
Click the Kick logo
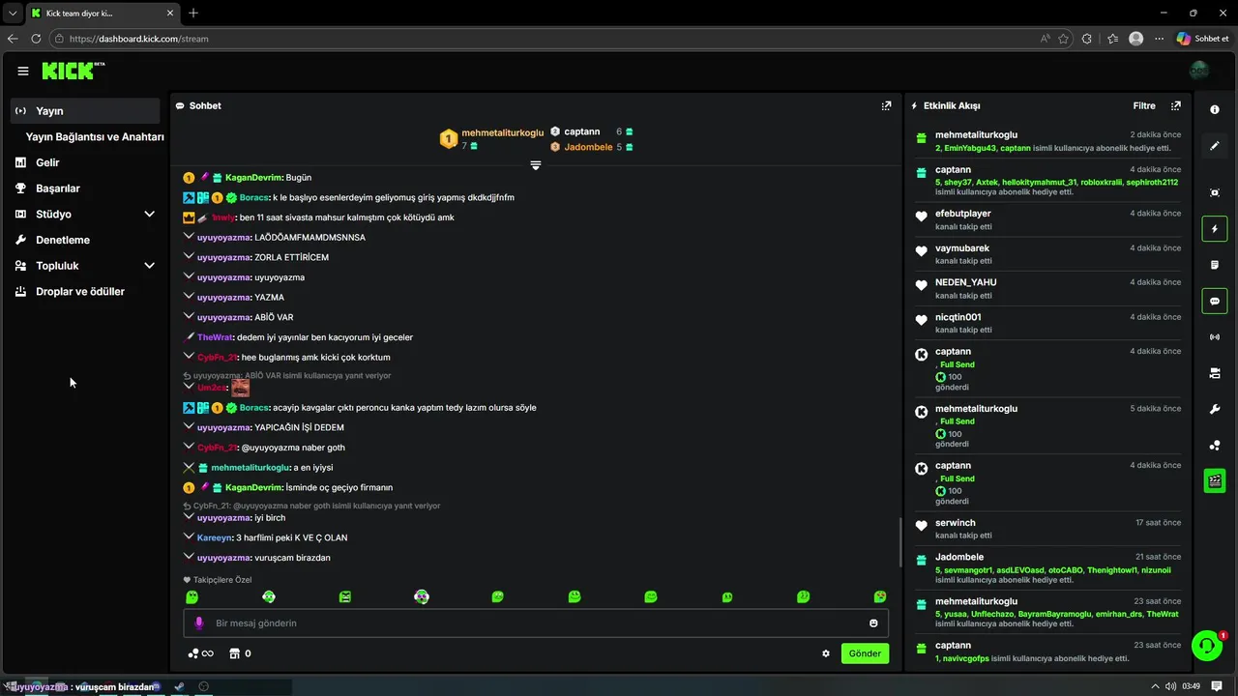pos(71,71)
